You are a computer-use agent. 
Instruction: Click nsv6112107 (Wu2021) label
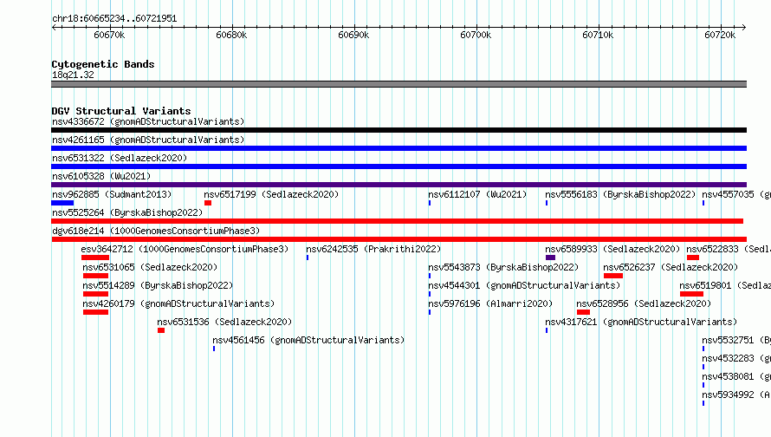tap(477, 194)
